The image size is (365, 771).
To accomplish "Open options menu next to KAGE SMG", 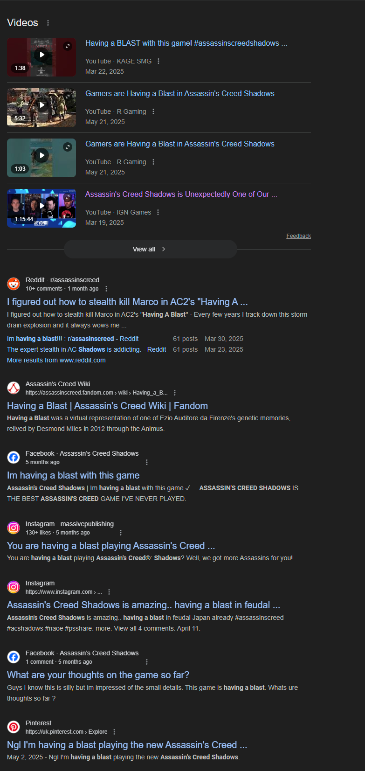I will coord(158,61).
